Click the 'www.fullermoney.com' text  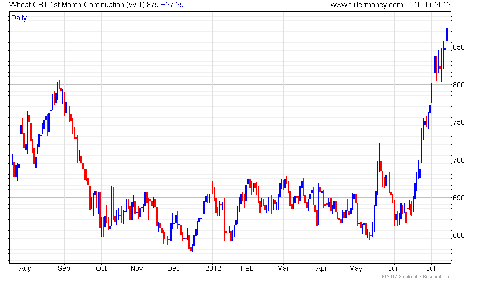pos(367,5)
